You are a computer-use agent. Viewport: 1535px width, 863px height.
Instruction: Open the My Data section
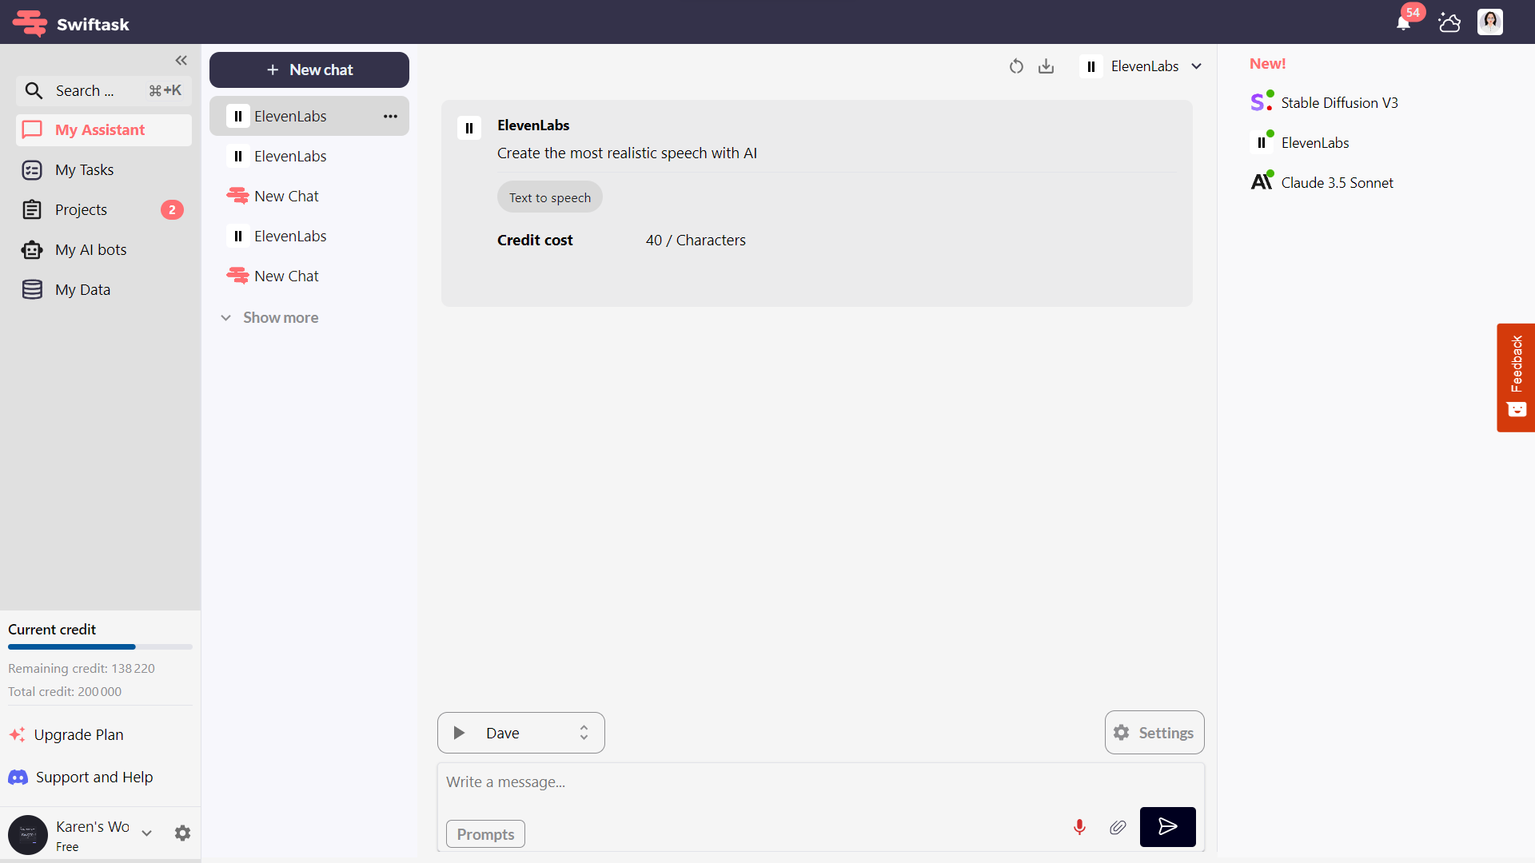pos(83,289)
